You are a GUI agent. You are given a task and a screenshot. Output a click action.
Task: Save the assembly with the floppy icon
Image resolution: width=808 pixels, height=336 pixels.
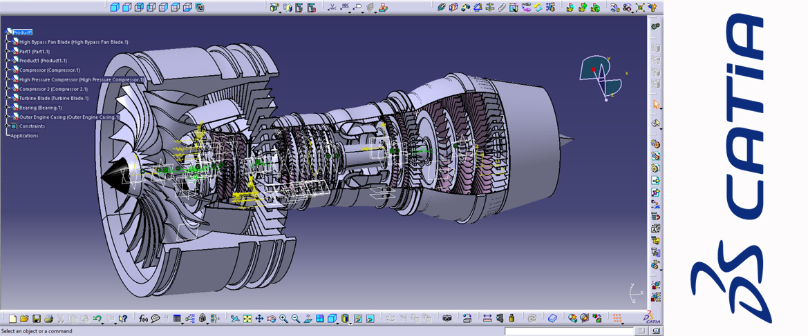pyautogui.click(x=37, y=319)
